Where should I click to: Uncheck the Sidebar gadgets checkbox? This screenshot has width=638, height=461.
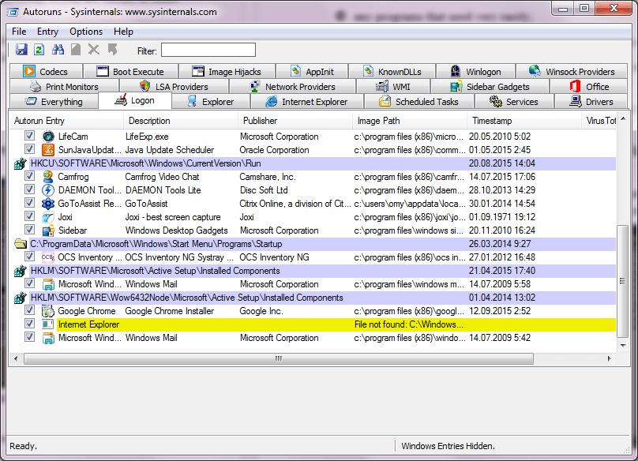[x=29, y=230]
